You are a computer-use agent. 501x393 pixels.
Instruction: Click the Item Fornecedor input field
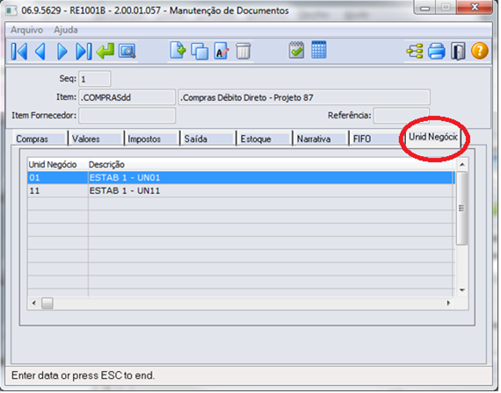coord(127,116)
